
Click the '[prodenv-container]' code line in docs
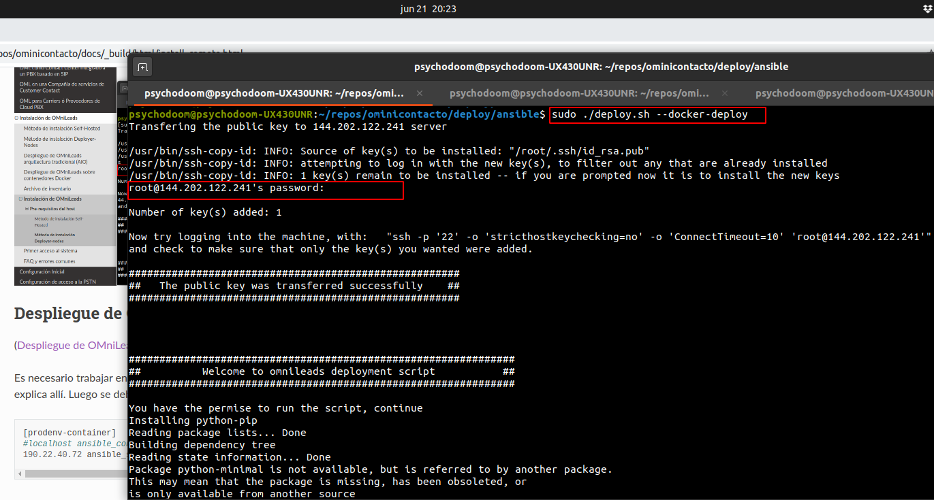coord(69,433)
